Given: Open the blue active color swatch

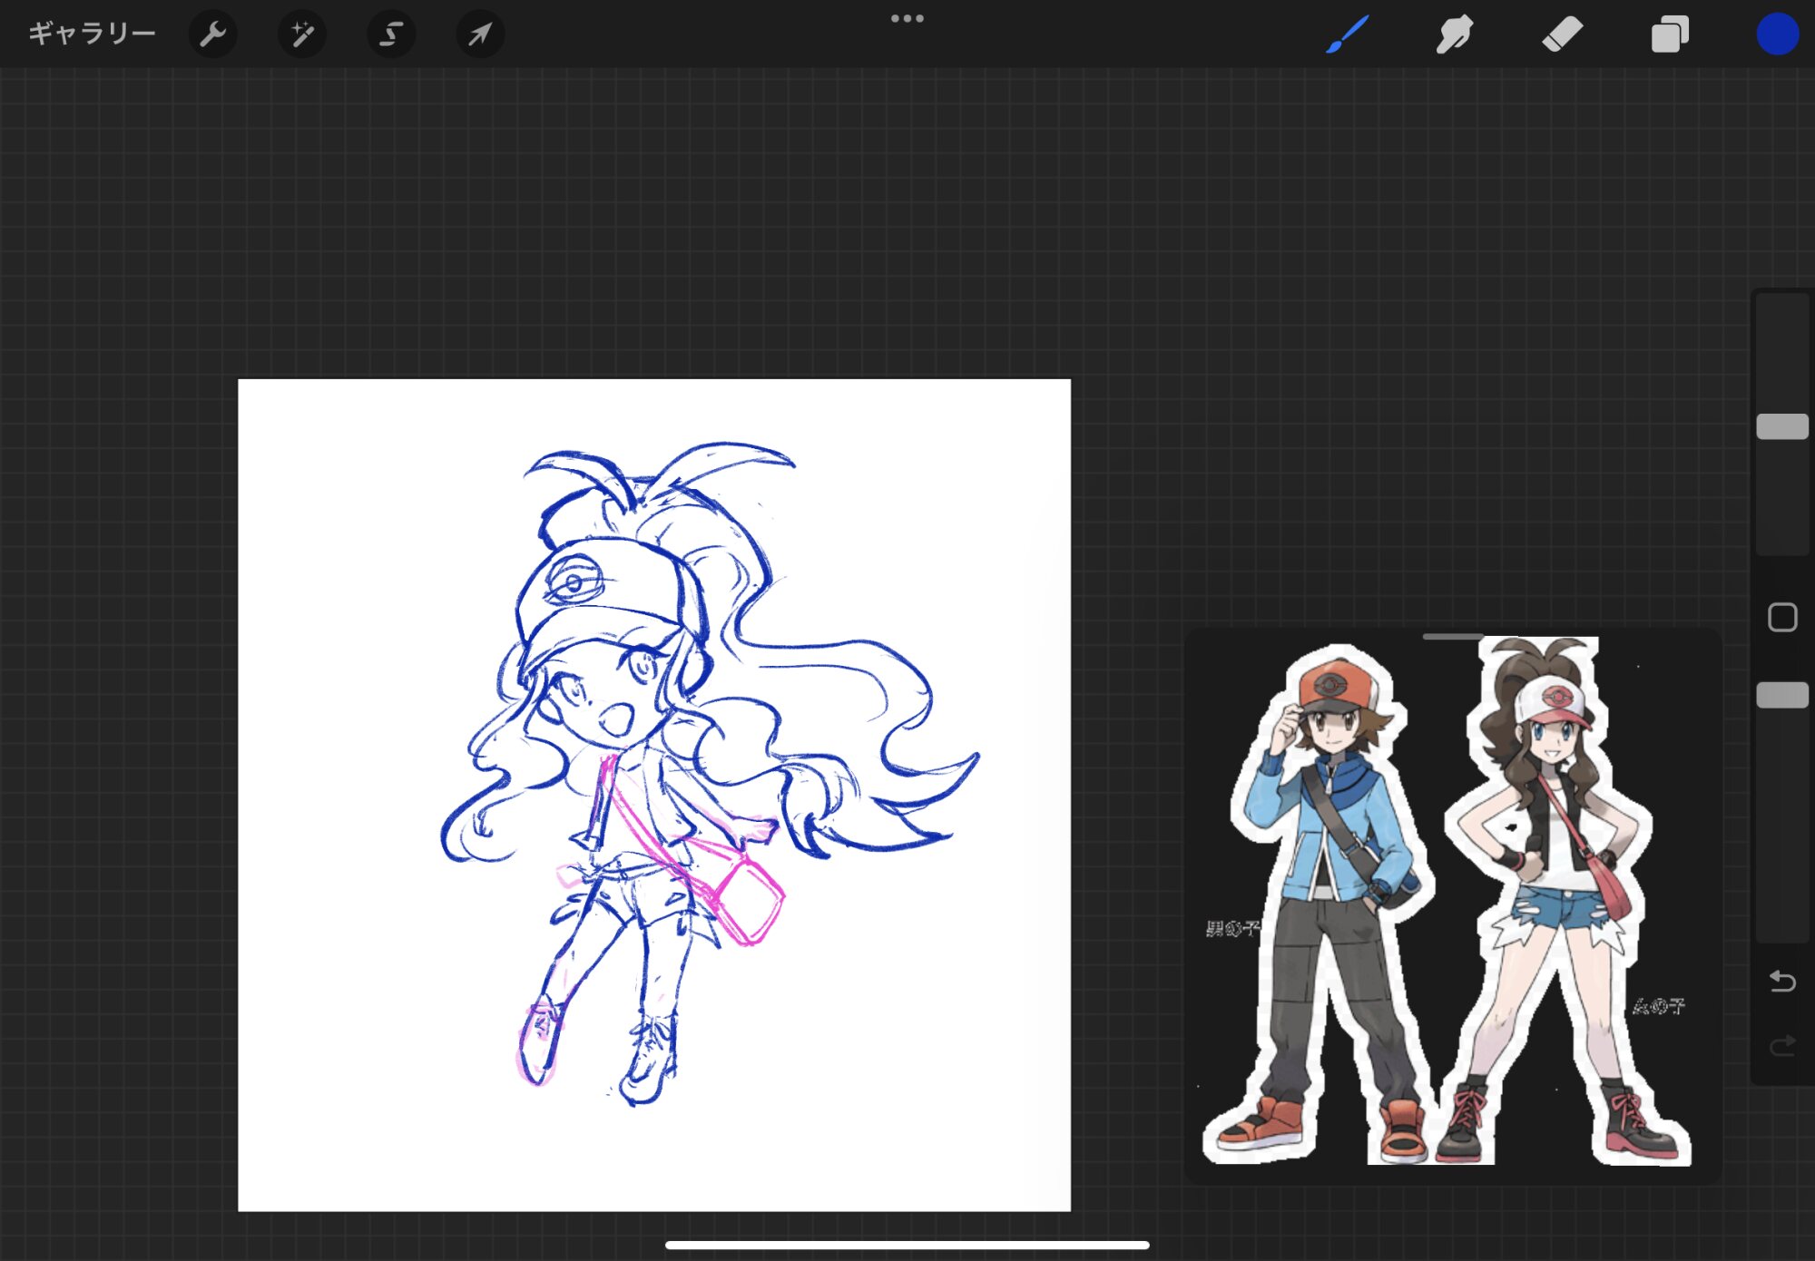Looking at the screenshot, I should [1777, 34].
